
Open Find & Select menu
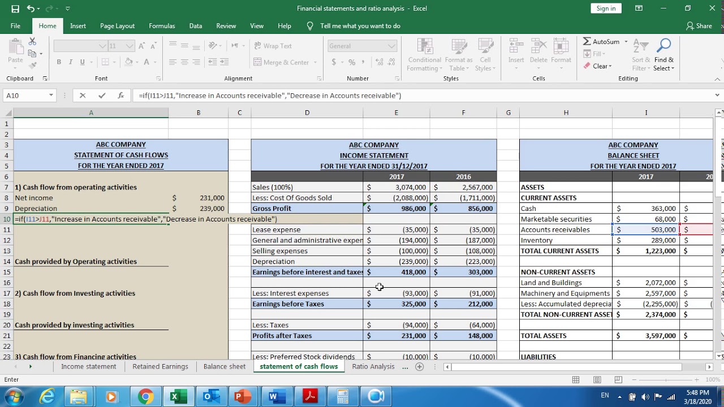point(663,55)
